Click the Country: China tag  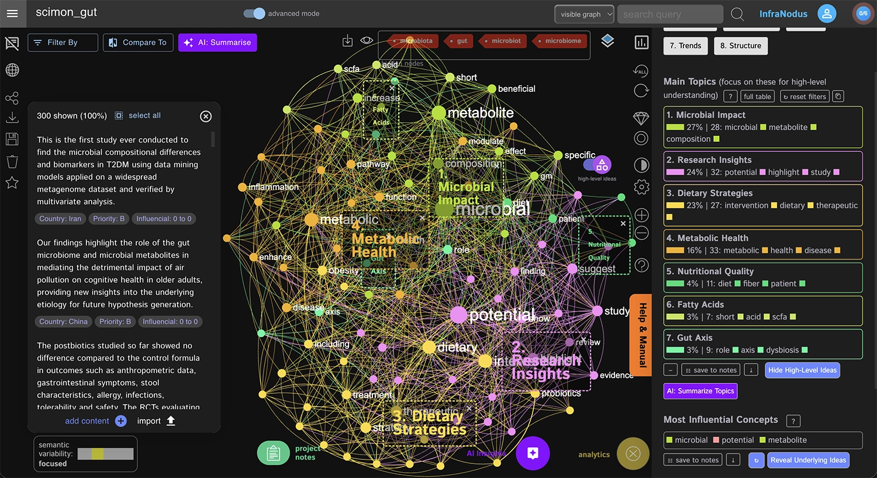pos(63,321)
